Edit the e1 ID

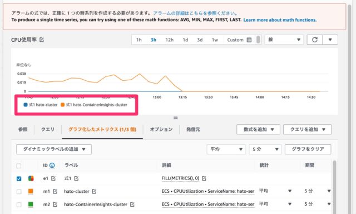53,178
